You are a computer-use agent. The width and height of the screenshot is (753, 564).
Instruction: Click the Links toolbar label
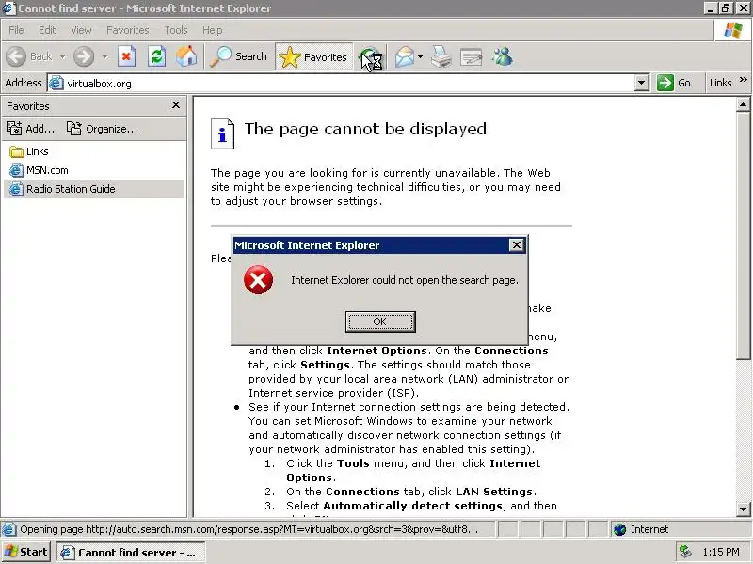[x=720, y=83]
